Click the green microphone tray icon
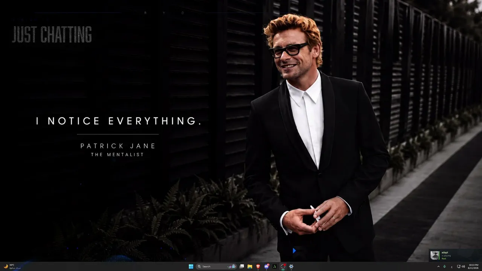 [445, 266]
